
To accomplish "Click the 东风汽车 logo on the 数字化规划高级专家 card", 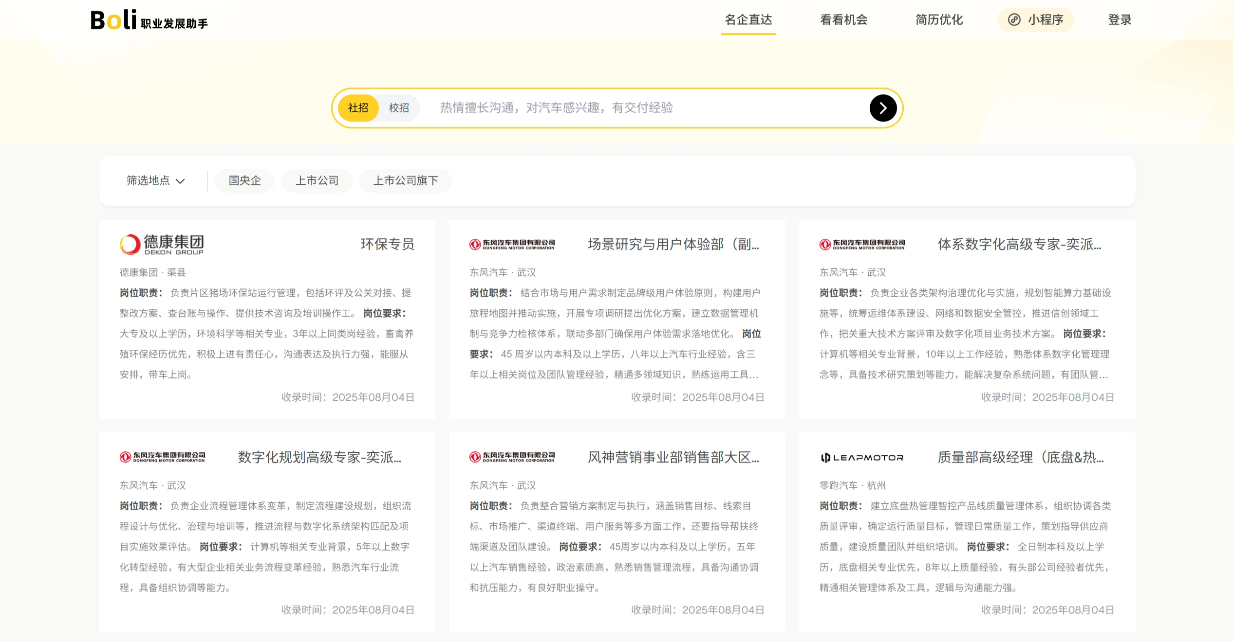I will tap(162, 457).
